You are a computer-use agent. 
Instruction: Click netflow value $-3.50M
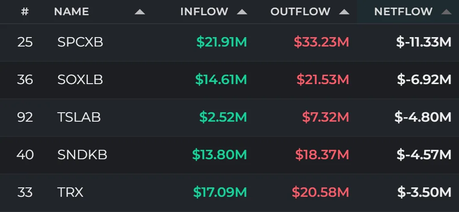(424, 192)
